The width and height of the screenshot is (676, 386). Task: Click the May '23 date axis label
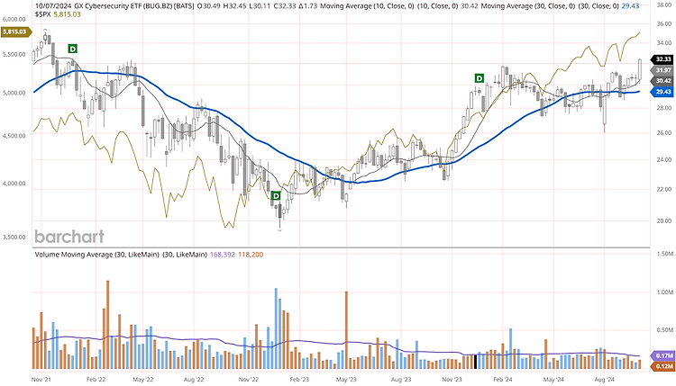click(x=346, y=380)
